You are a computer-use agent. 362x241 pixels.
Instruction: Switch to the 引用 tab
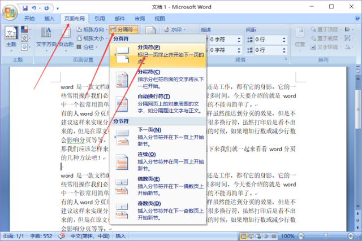pos(100,19)
